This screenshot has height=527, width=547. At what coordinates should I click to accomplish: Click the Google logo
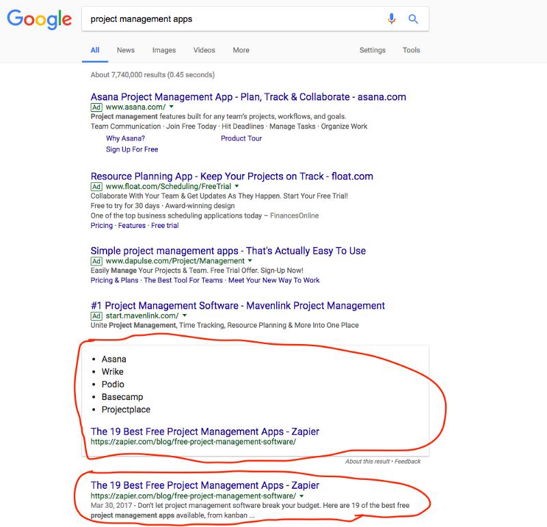pos(40,19)
